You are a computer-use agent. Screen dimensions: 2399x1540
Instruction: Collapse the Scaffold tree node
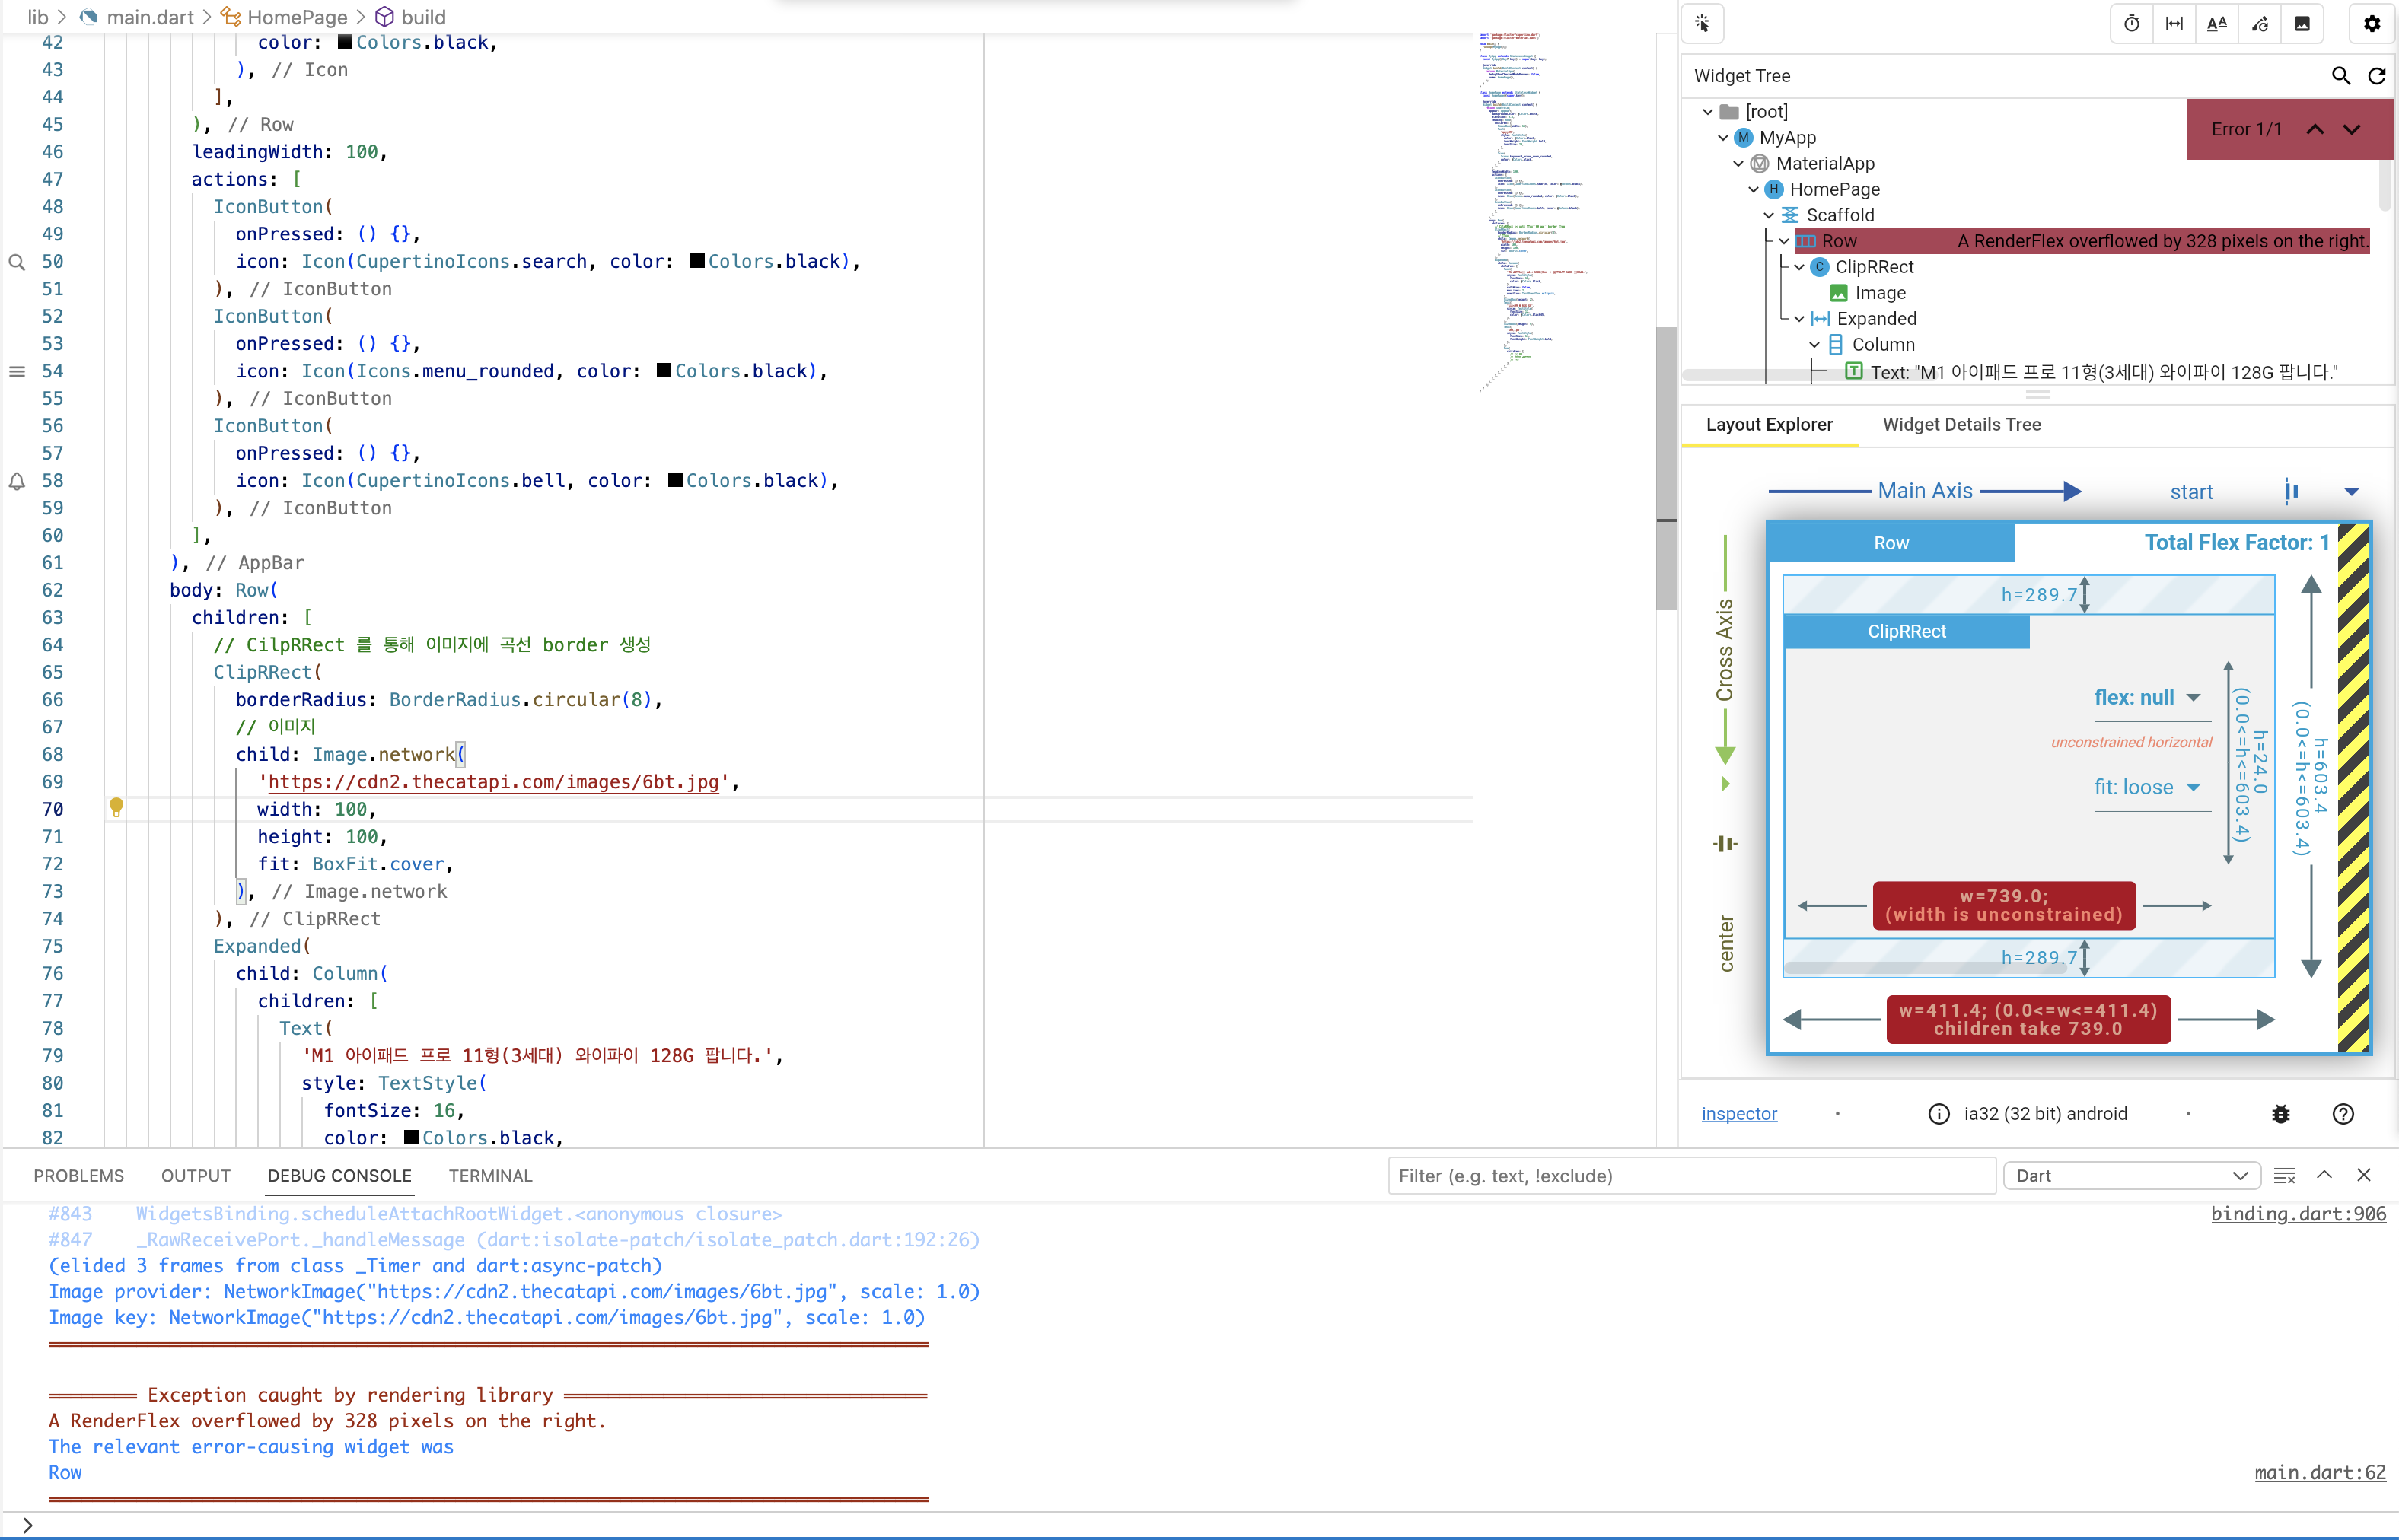[x=1769, y=215]
